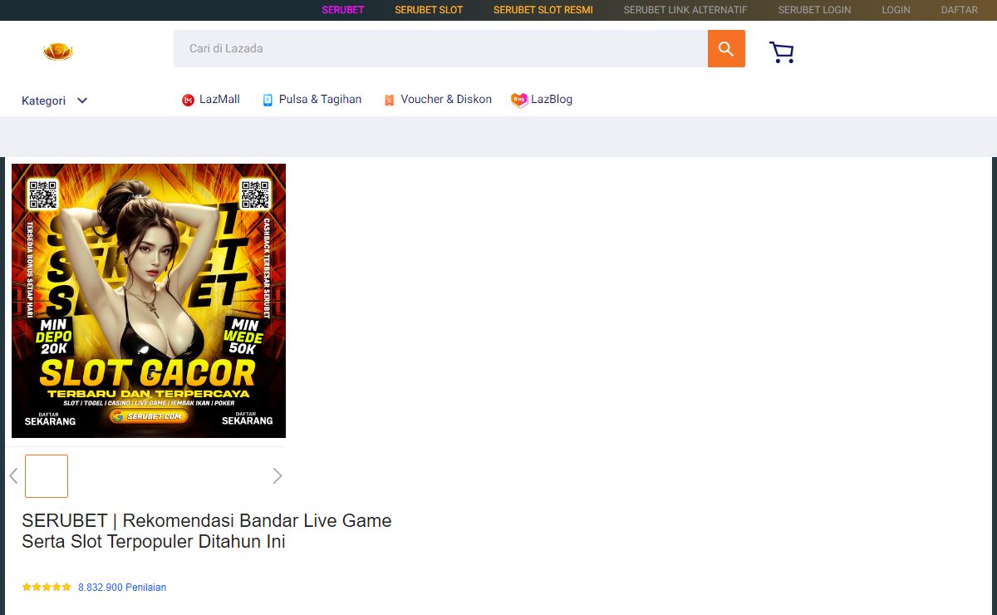This screenshot has height=615, width=997.
Task: Click the orange search magnifier button
Action: [726, 49]
